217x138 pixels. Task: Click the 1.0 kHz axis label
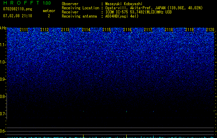click(3, 62)
